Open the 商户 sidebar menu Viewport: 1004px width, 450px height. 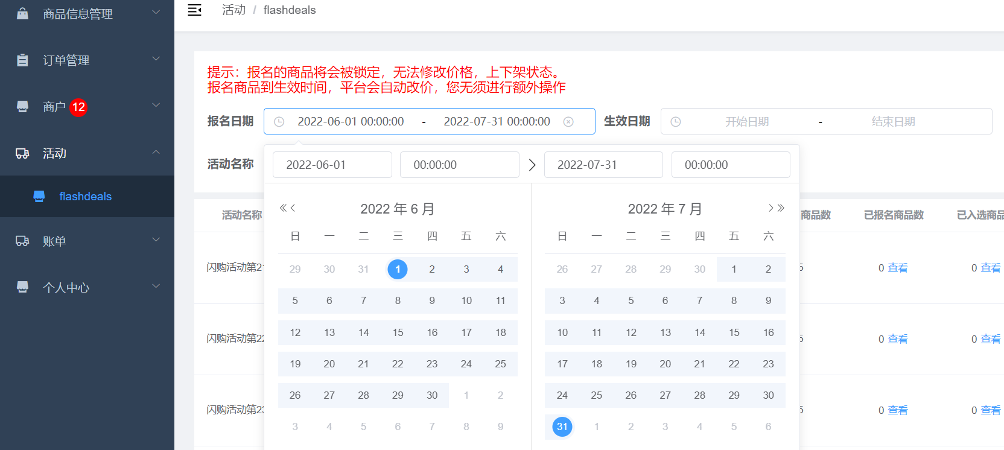pos(87,107)
